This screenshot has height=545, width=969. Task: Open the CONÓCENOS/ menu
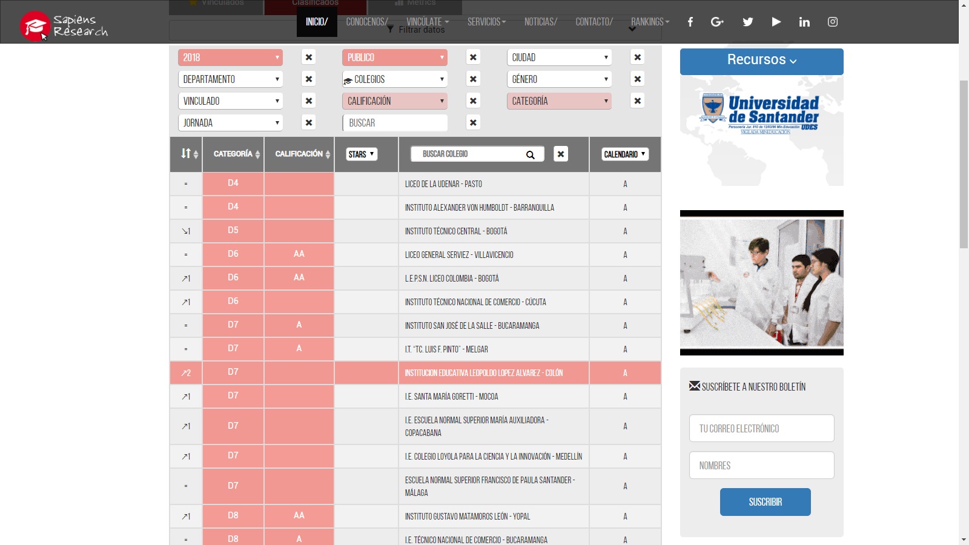(x=367, y=22)
